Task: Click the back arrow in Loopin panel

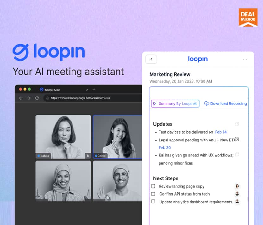Action: point(151,59)
